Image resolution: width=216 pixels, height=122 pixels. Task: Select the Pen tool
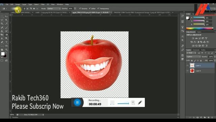pyautogui.click(x=2, y=42)
